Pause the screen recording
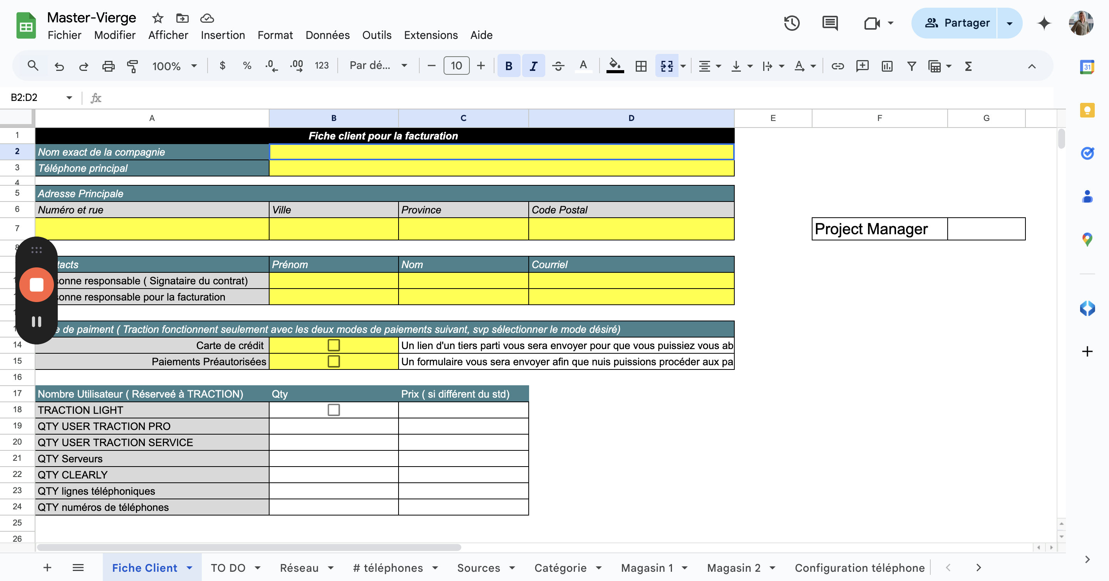This screenshot has width=1109, height=581. tap(36, 322)
